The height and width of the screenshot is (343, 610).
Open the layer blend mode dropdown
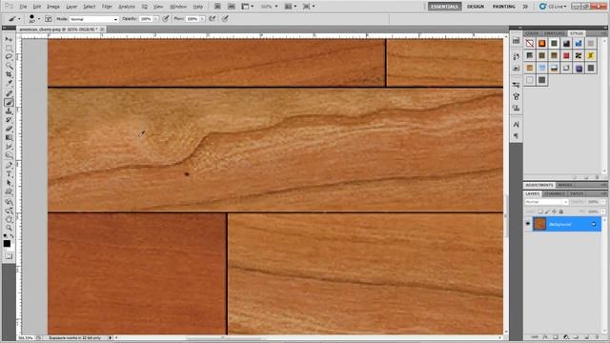(546, 202)
